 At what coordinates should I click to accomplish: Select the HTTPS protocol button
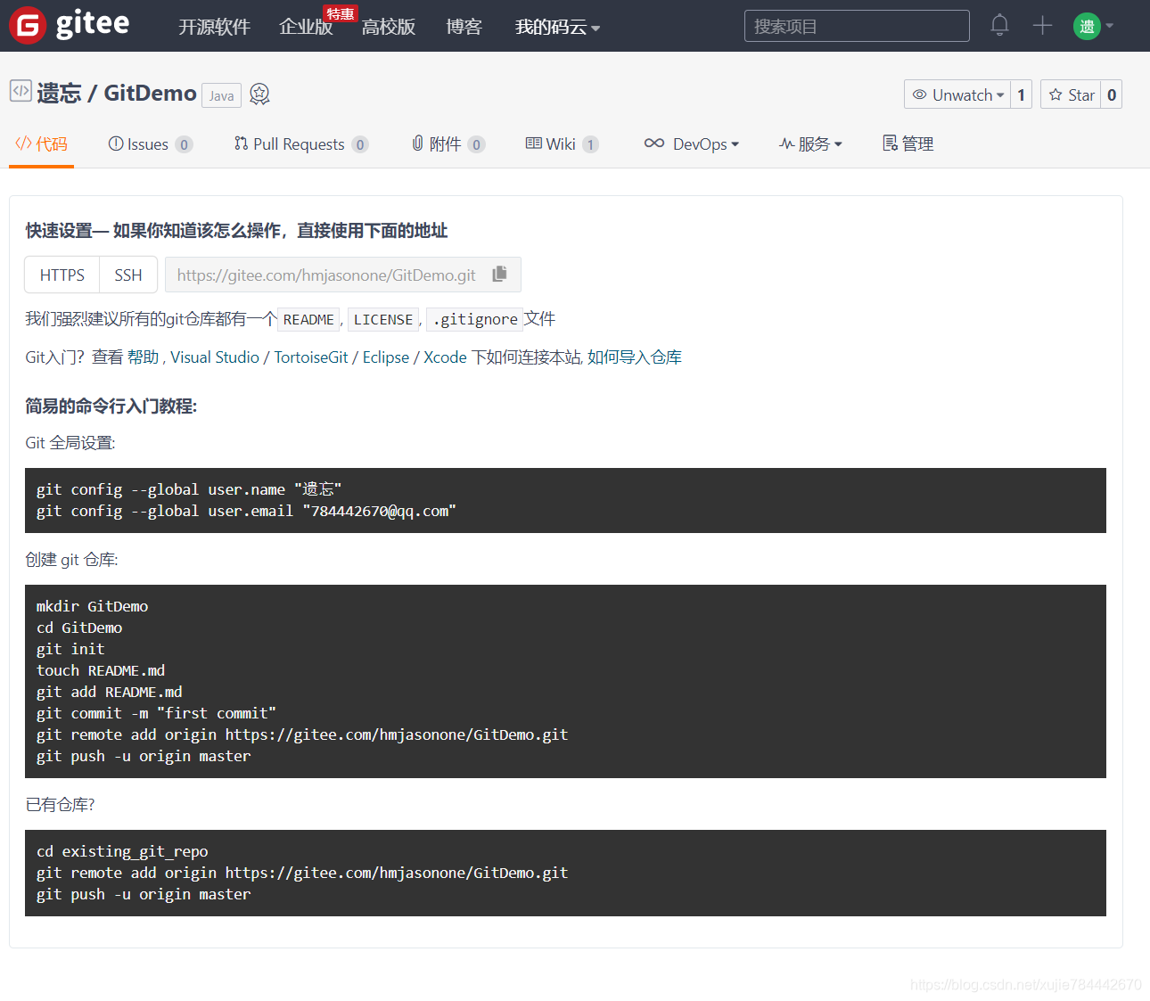[62, 275]
